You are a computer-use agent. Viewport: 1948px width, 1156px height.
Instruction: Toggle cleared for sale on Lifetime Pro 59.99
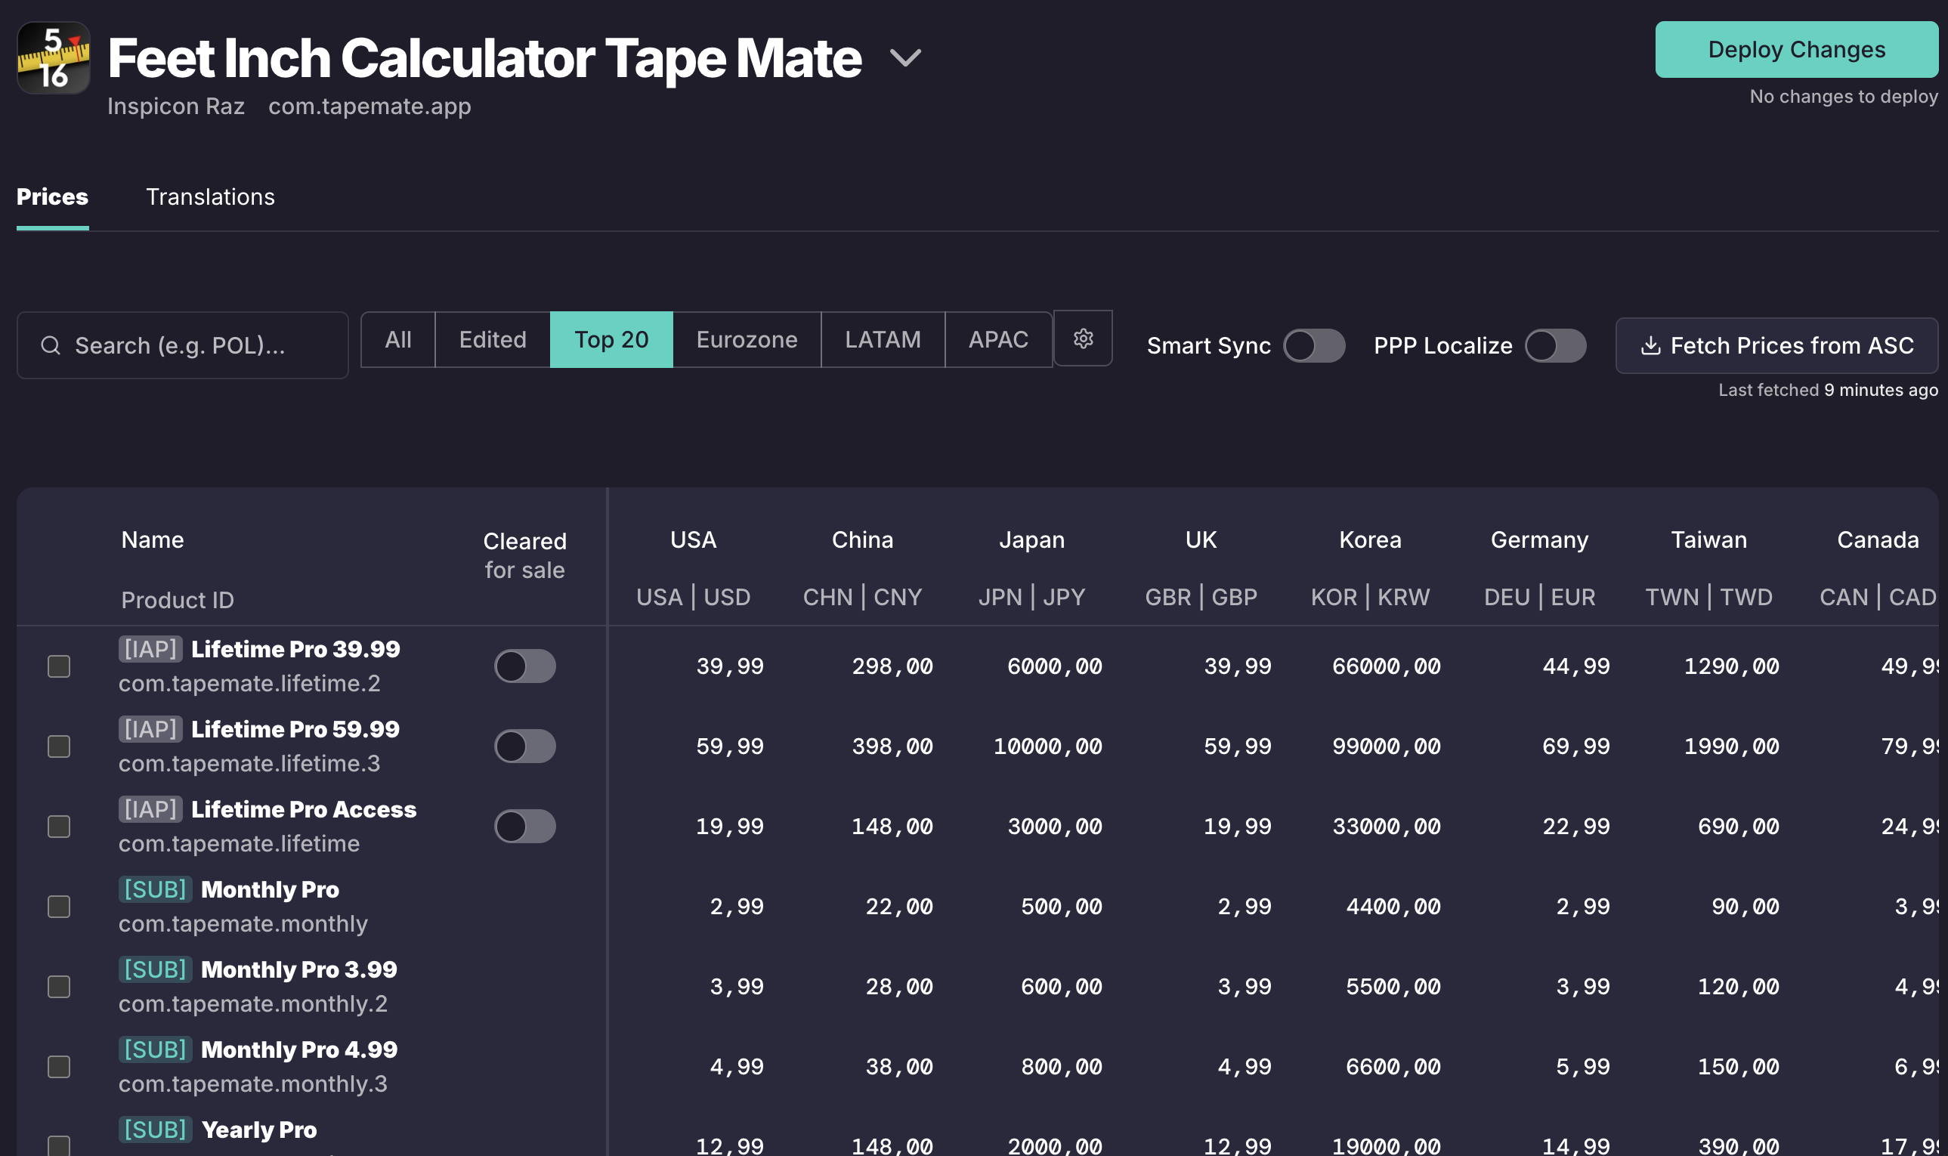[x=525, y=746]
